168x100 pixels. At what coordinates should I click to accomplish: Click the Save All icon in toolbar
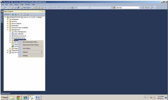(18, 7)
